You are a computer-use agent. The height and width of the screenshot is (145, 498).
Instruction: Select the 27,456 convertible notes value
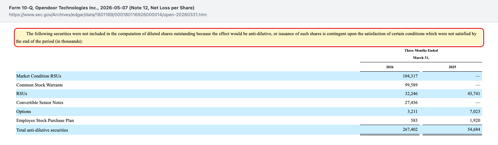click(x=412, y=103)
